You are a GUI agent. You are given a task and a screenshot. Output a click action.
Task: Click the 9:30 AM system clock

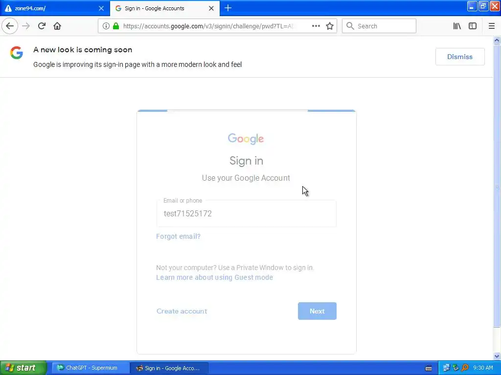pyautogui.click(x=483, y=368)
